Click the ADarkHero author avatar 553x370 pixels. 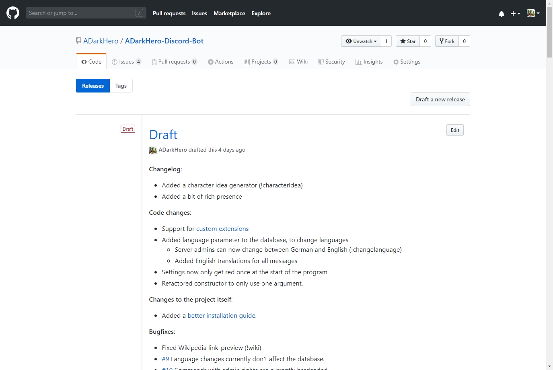coord(153,150)
